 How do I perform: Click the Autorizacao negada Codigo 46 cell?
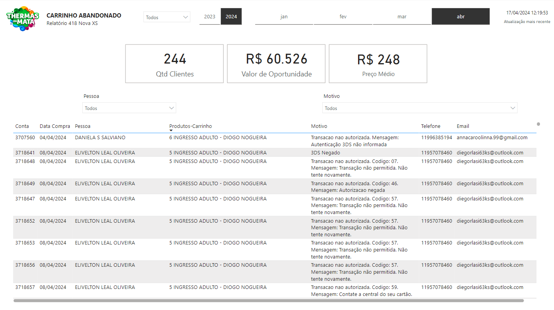(x=355, y=187)
